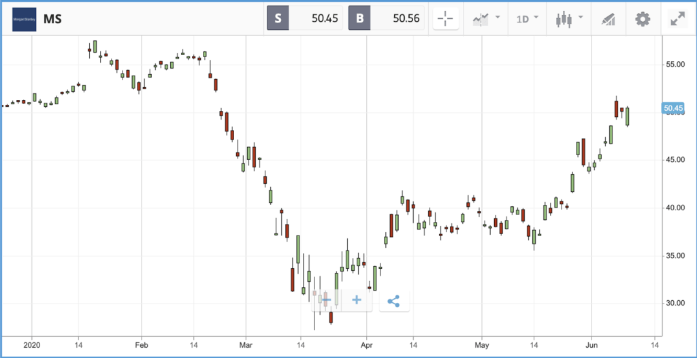697x358 pixels.
Task: Click the MS ticker symbol title
Action: 52,19
